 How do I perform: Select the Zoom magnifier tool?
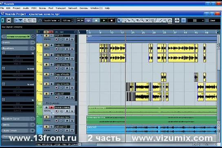click(143, 20)
